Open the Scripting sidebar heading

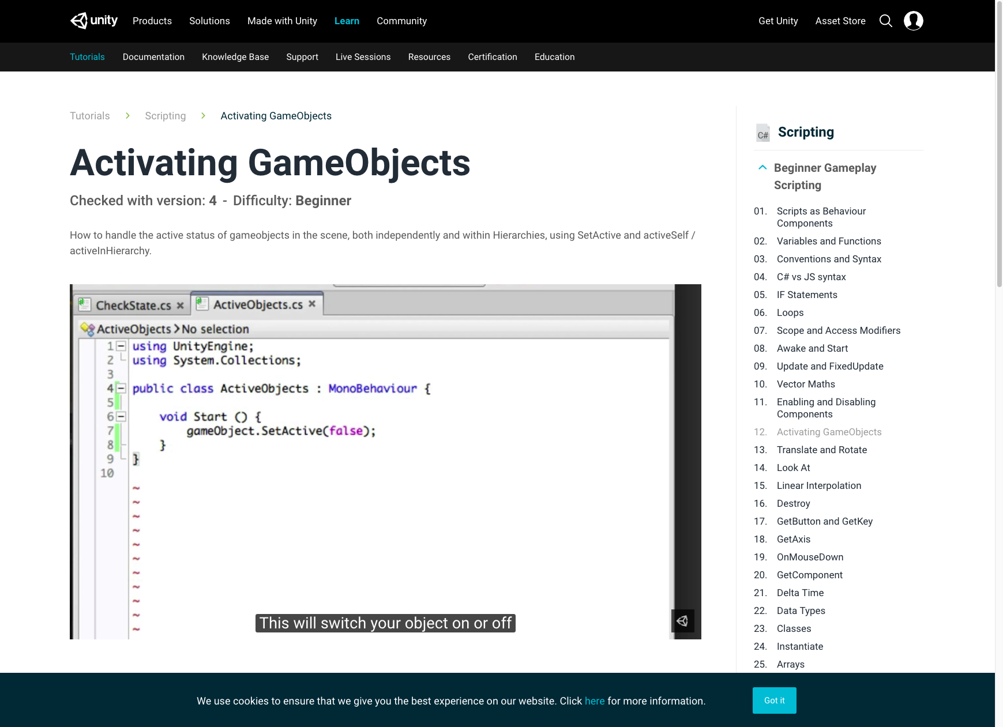tap(806, 132)
